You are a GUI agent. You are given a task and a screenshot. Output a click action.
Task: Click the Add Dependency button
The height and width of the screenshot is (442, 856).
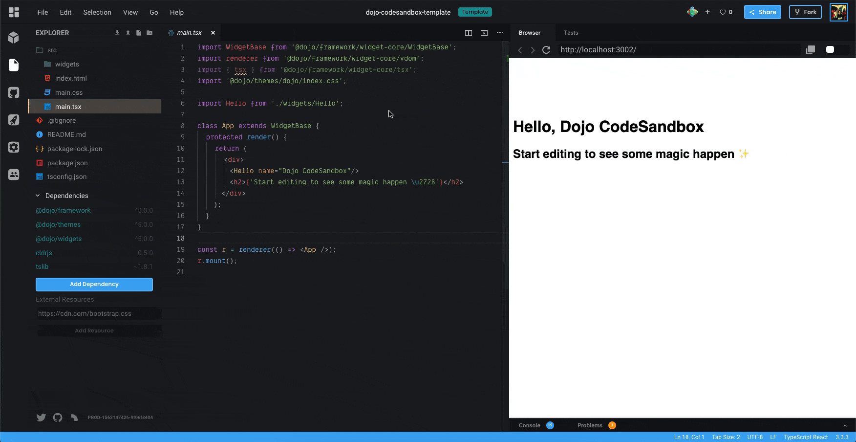pyautogui.click(x=94, y=285)
